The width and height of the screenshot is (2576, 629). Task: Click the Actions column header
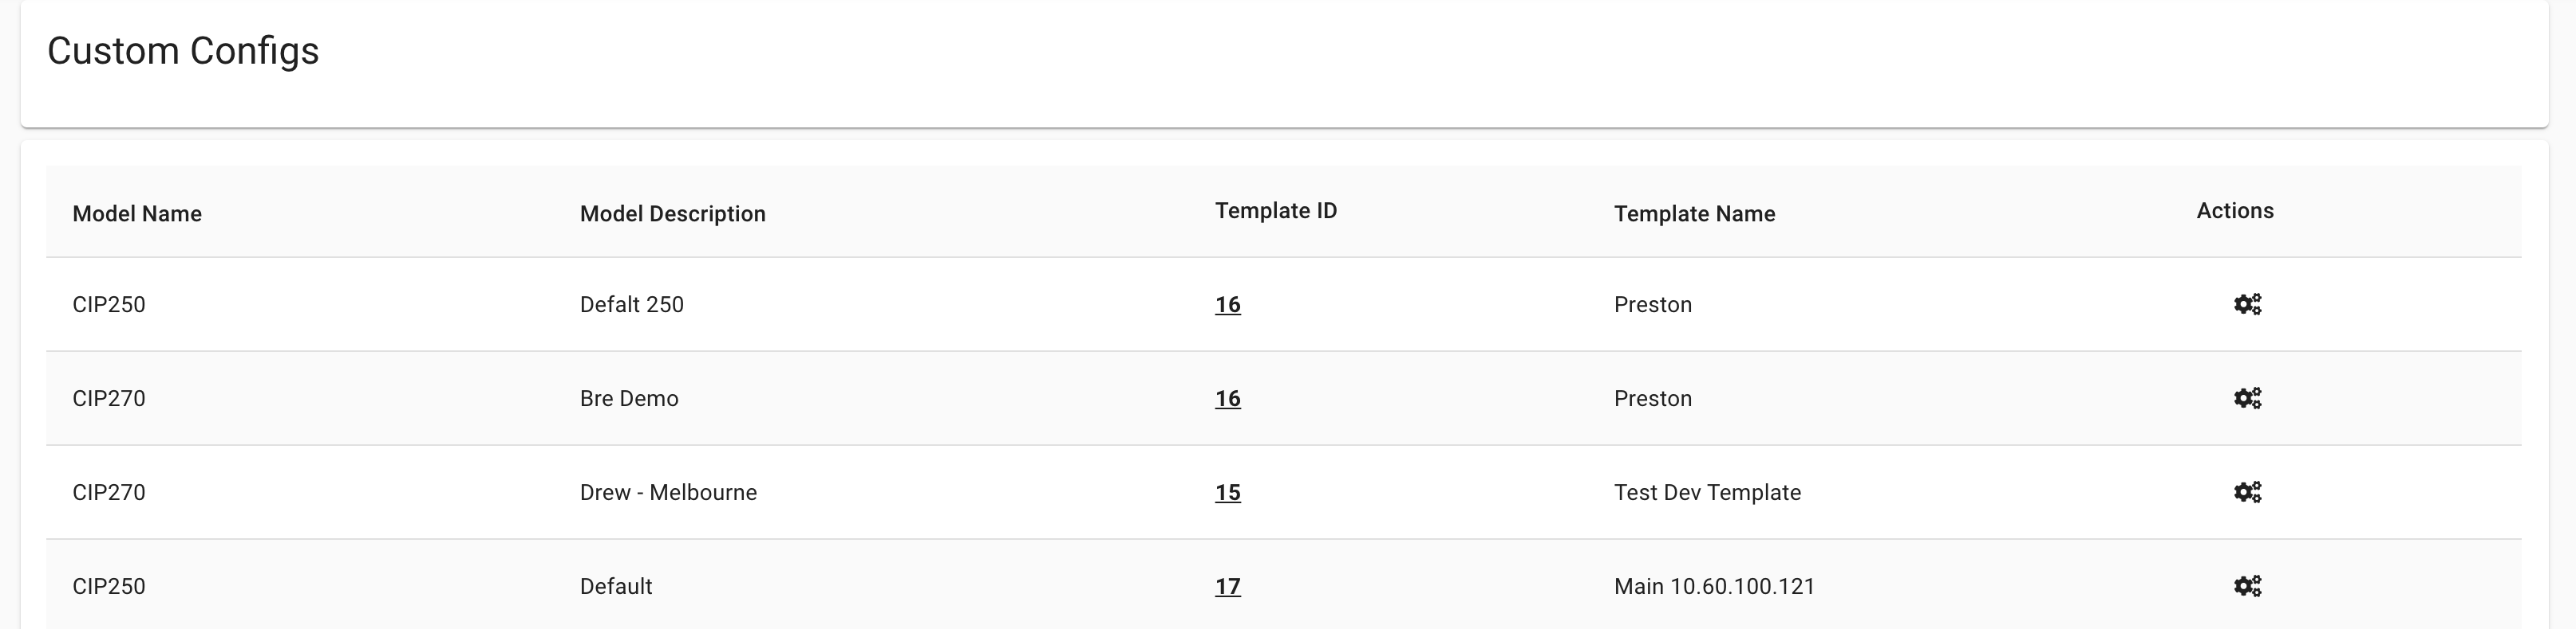point(2235,211)
